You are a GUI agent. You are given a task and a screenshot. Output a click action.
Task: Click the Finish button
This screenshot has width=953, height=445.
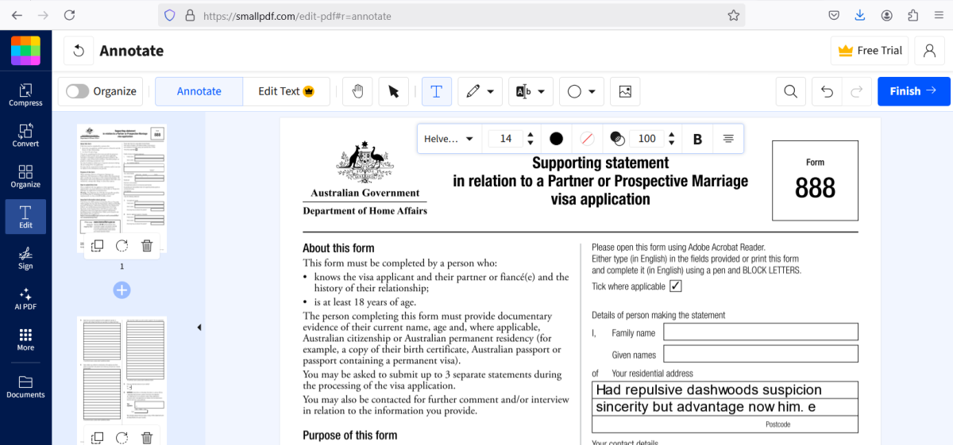913,91
